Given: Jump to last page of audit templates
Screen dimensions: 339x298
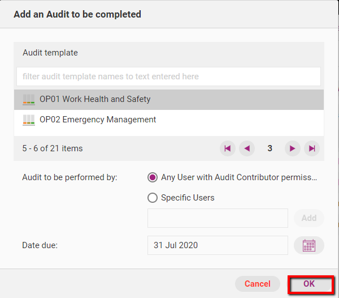Looking at the screenshot, I should (x=312, y=148).
